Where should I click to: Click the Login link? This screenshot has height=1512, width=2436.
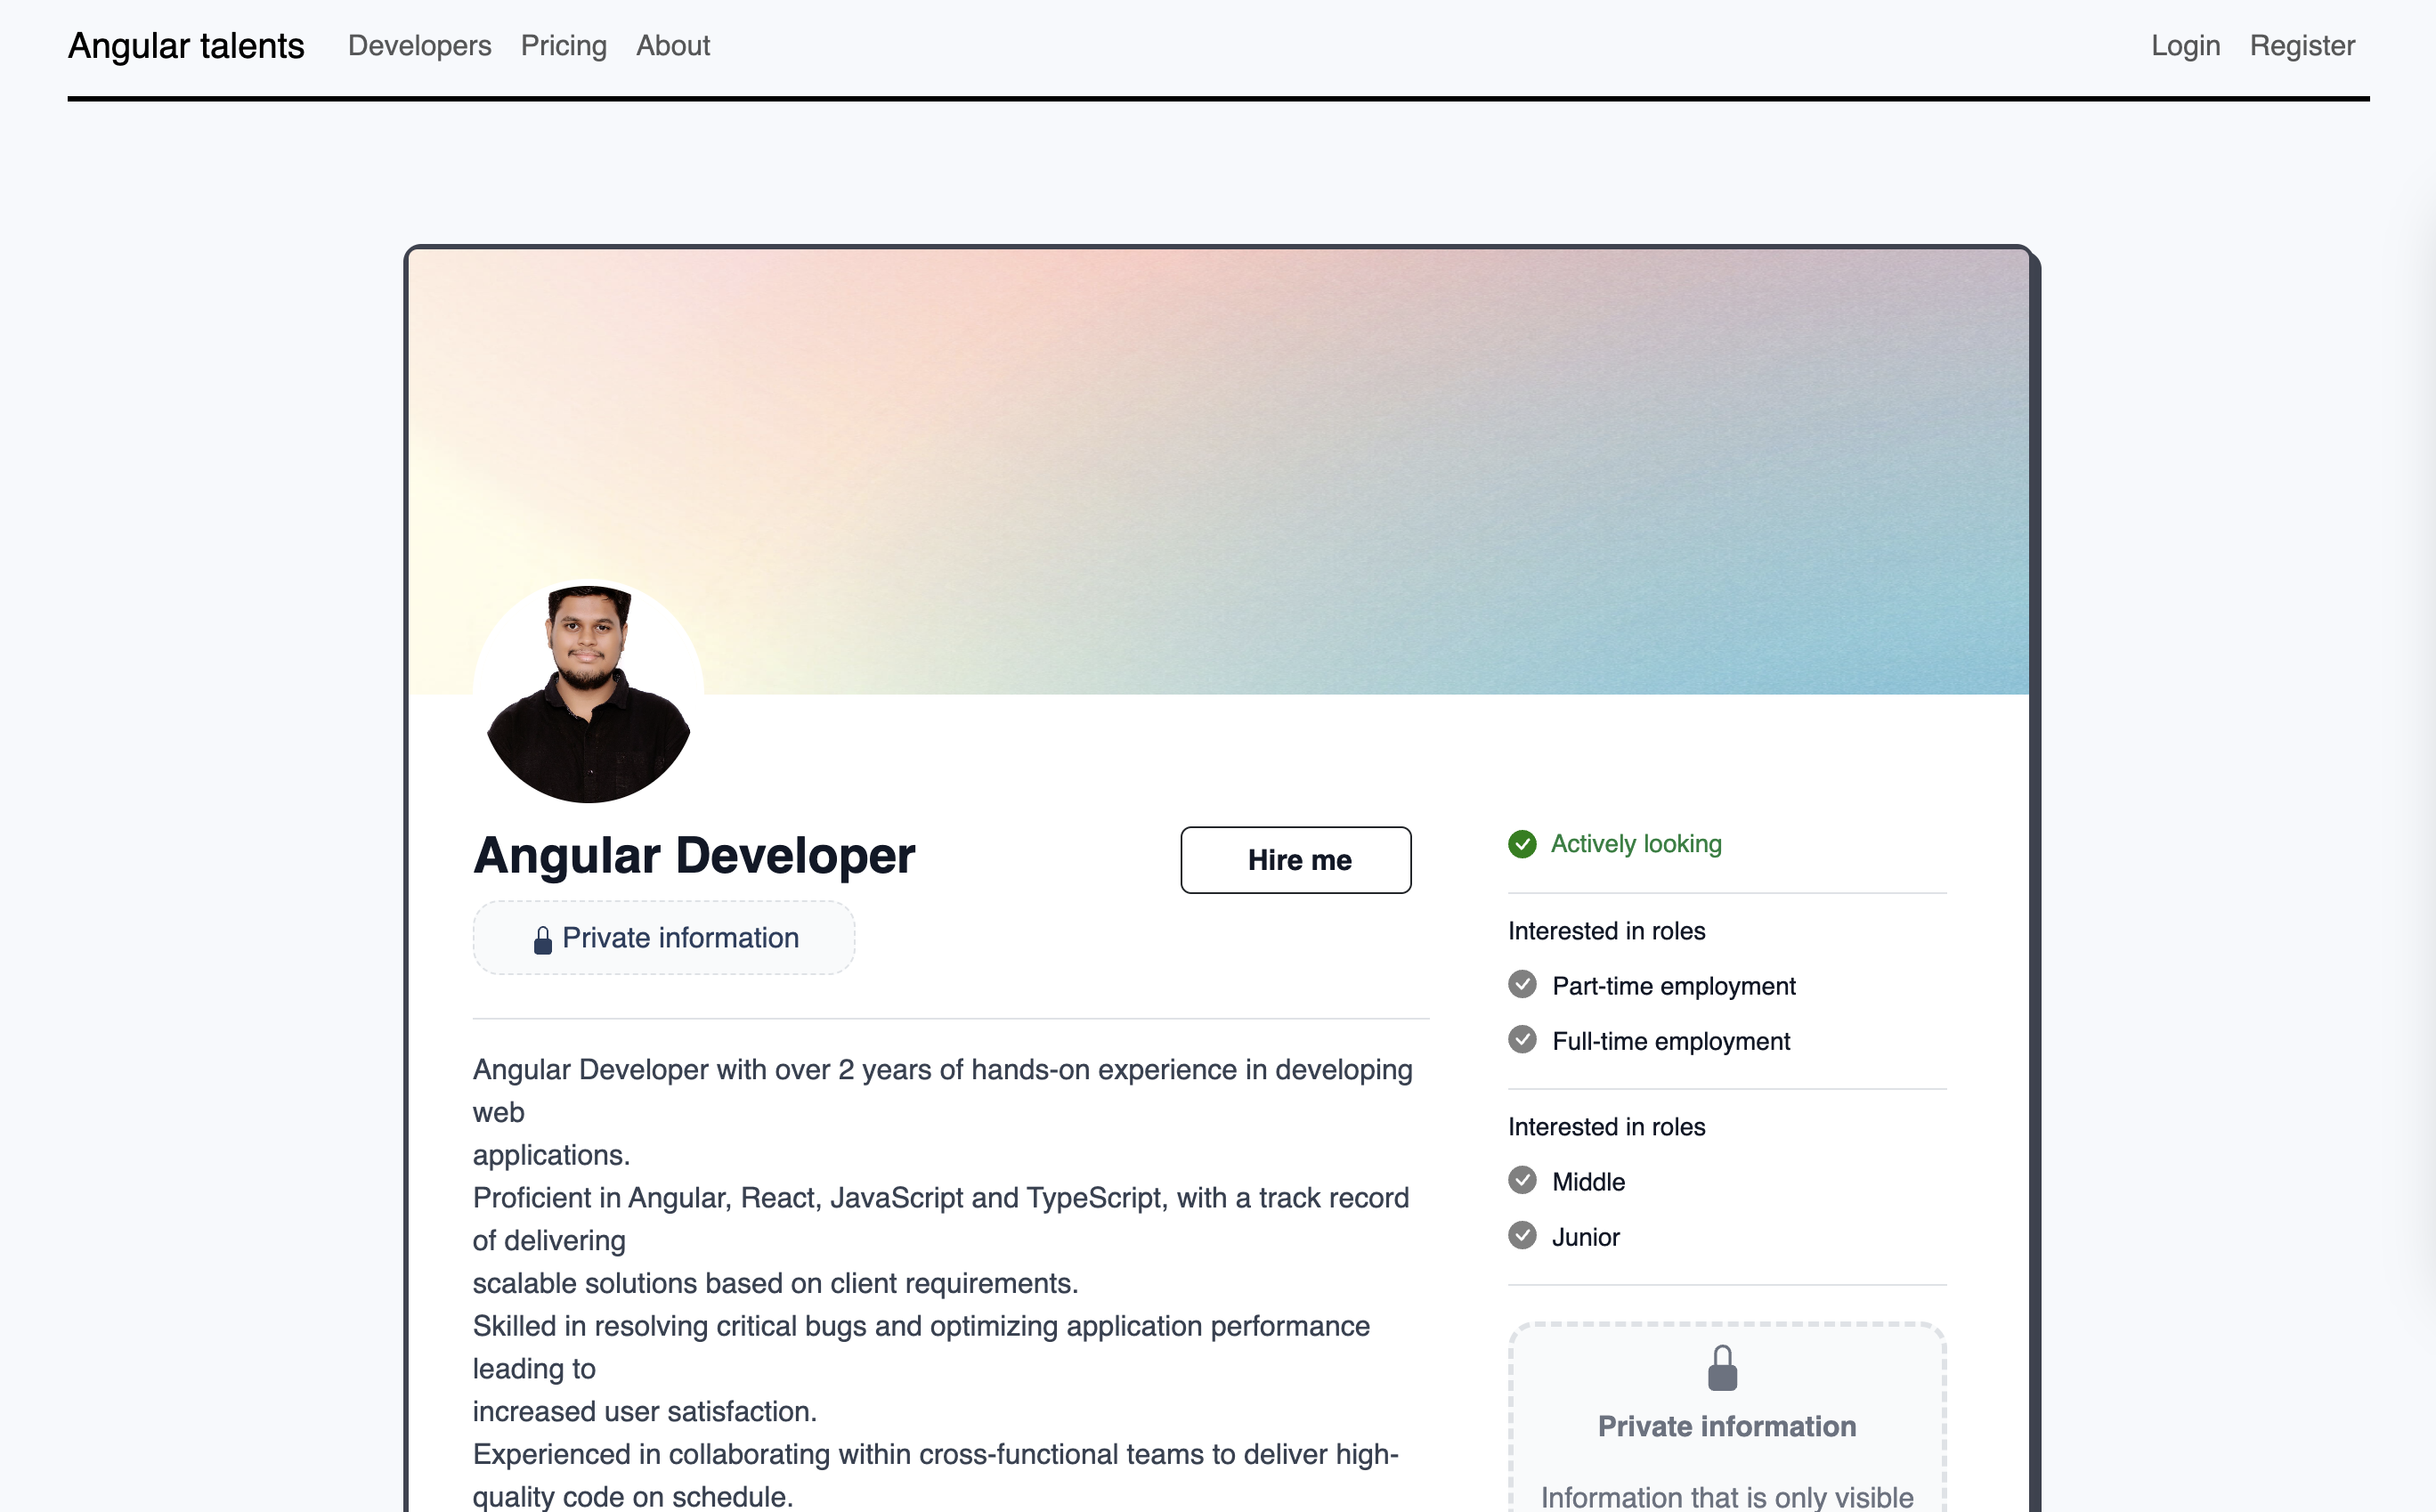pyautogui.click(x=2185, y=47)
